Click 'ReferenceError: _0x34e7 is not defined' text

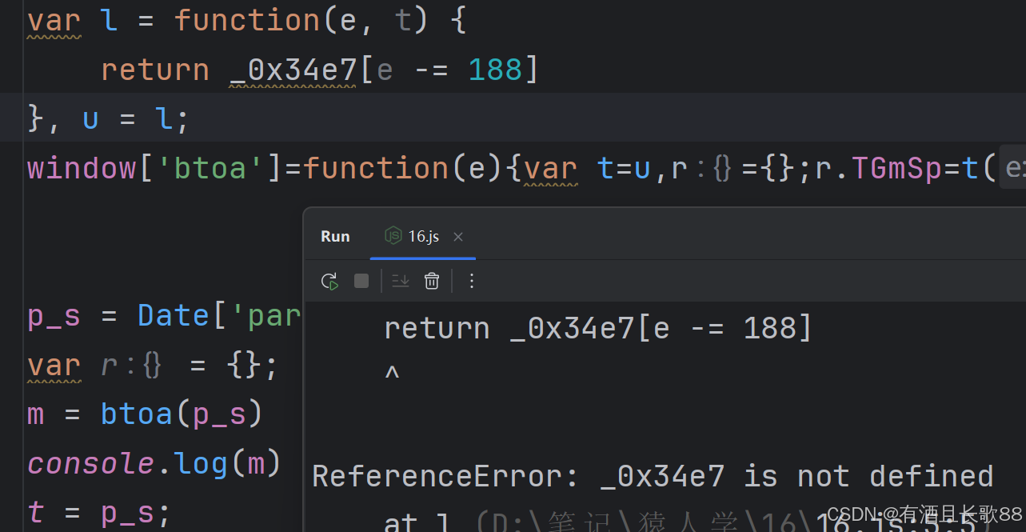[x=652, y=477]
